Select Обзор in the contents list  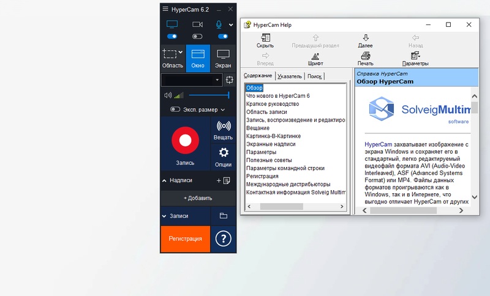coord(254,88)
